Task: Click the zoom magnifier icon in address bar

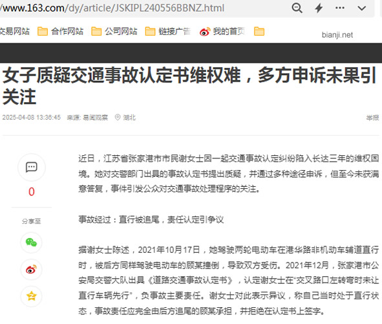Action: coord(297,8)
